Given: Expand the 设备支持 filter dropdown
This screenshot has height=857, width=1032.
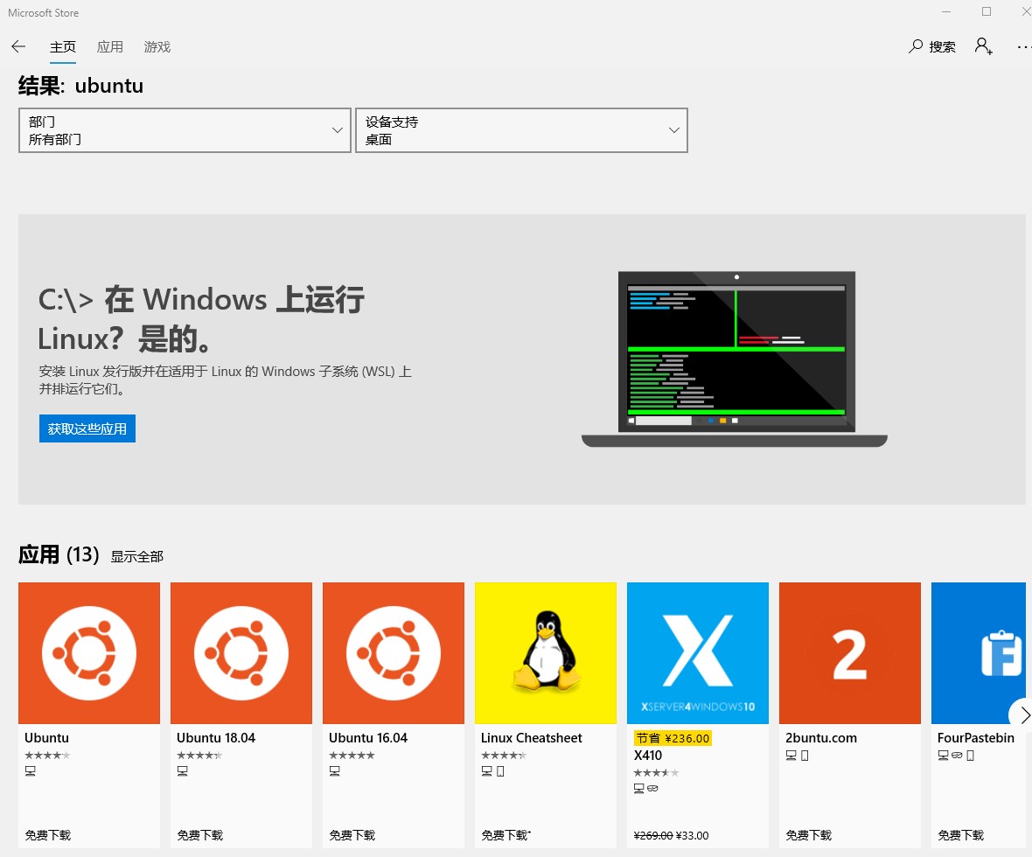Looking at the screenshot, I should pyautogui.click(x=521, y=130).
